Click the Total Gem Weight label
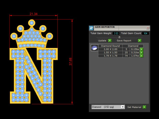This screenshot has height=119, width=159. tap(101, 33)
